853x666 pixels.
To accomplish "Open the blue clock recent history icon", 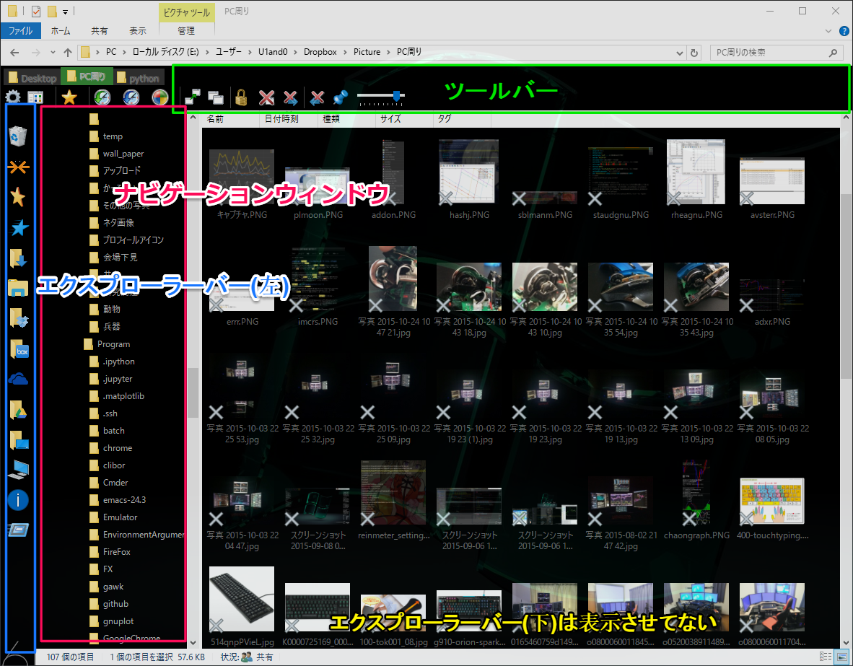I will point(131,97).
